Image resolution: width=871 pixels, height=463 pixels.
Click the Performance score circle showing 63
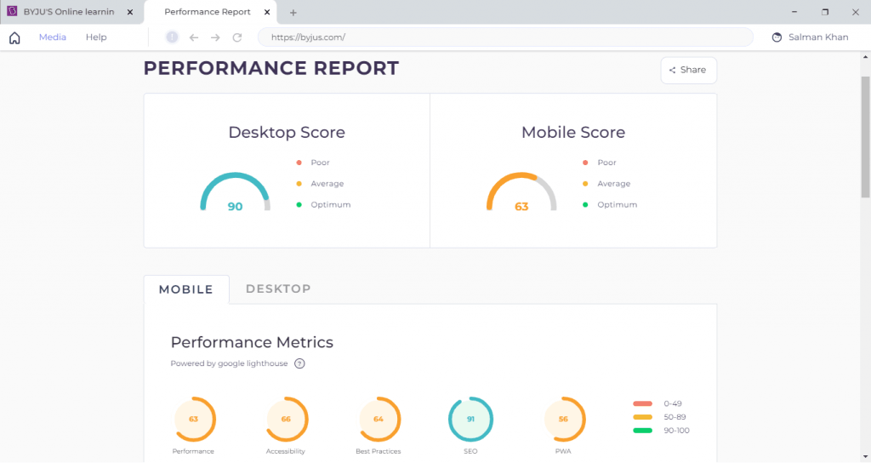(x=194, y=419)
